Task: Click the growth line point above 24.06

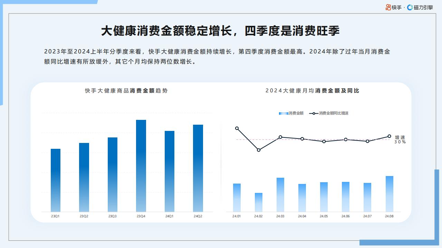Action: pos(346,139)
